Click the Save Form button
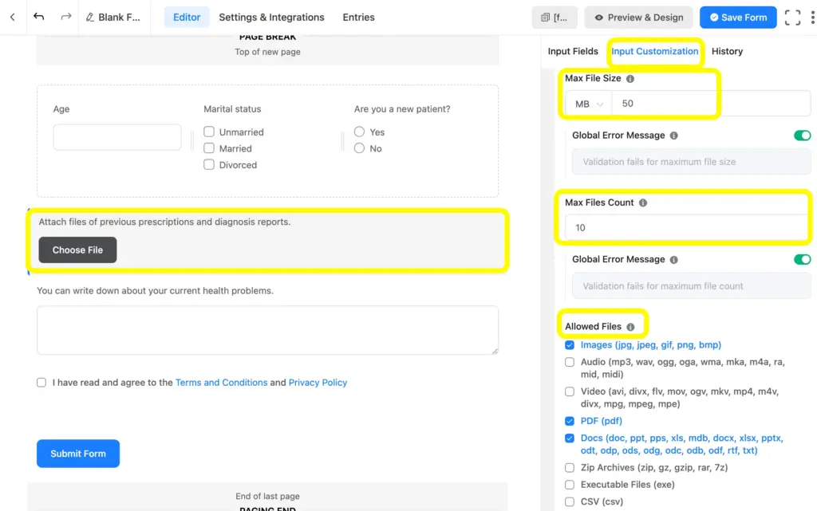817x511 pixels. [x=737, y=17]
